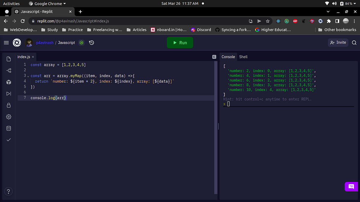Open the Version Control panel

click(x=8, y=70)
